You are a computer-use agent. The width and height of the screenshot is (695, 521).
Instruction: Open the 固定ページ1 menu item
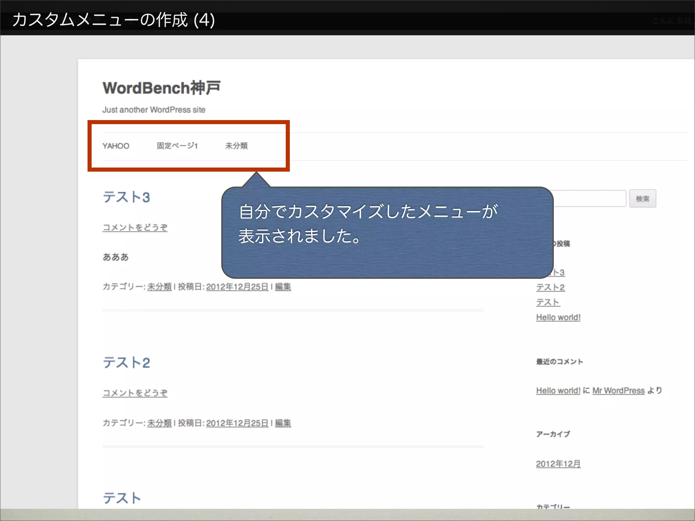[177, 146]
